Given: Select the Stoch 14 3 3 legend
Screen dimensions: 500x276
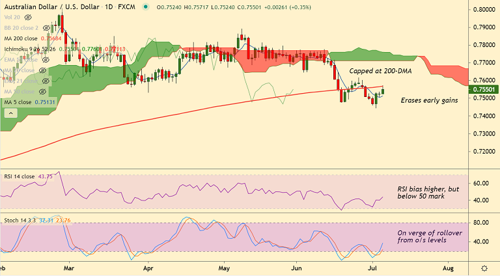Looking at the screenshot, I should tap(20, 221).
